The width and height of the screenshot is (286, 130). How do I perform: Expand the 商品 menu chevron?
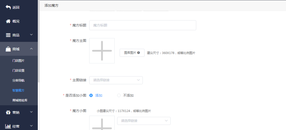[32, 34]
